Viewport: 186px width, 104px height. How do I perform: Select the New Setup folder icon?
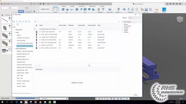pos(54,10)
